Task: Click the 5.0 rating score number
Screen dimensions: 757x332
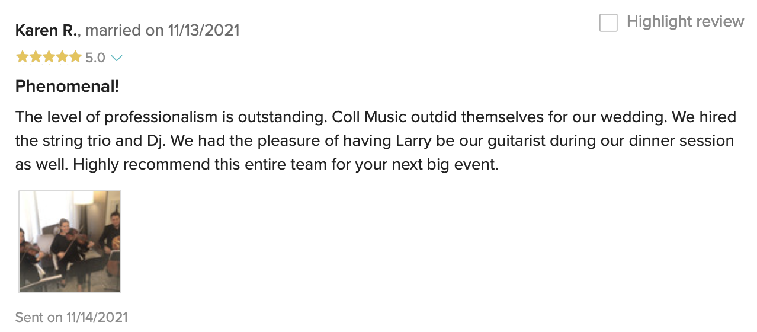Action: click(95, 58)
